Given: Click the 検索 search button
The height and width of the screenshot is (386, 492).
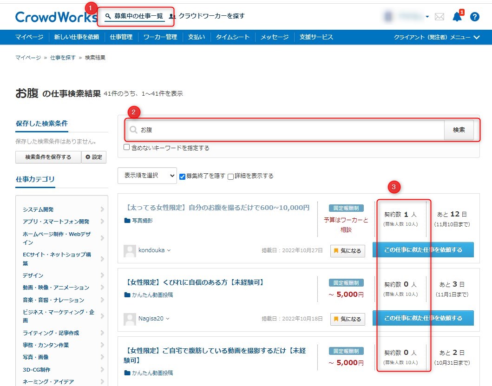Looking at the screenshot, I should pos(459,130).
